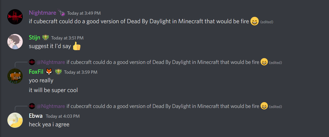329x137 pixels.
Task: Click the fox emoji next to FoxFil
Action: pos(49,72)
